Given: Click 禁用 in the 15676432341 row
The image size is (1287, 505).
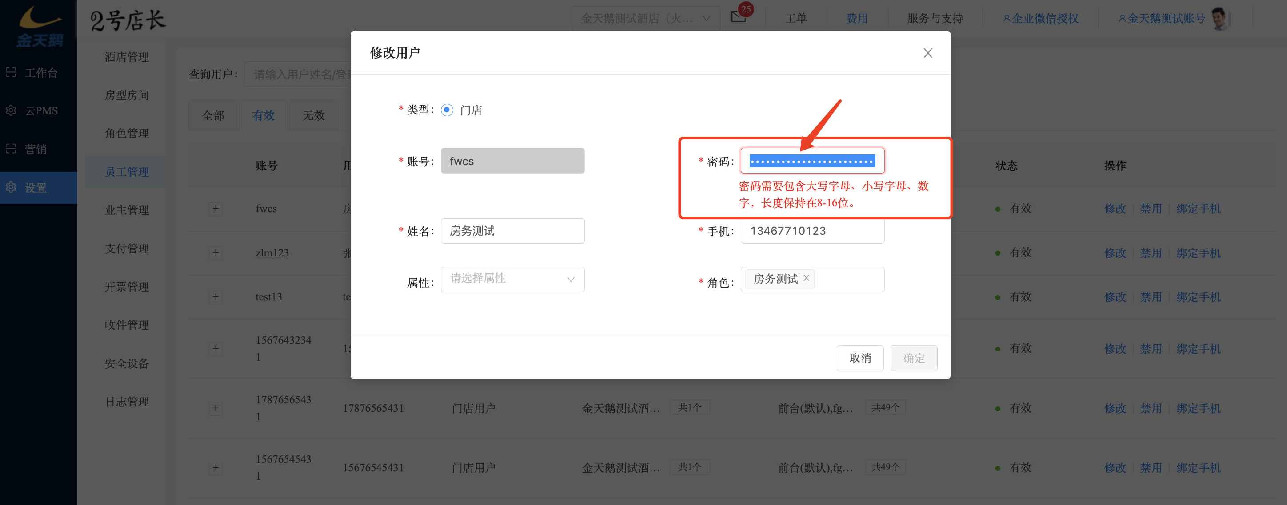Looking at the screenshot, I should point(1151,349).
